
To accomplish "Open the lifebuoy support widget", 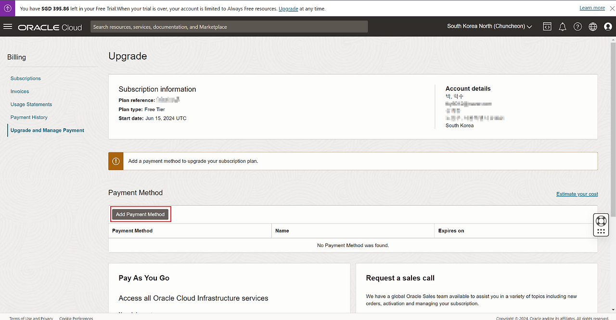I will (x=601, y=221).
